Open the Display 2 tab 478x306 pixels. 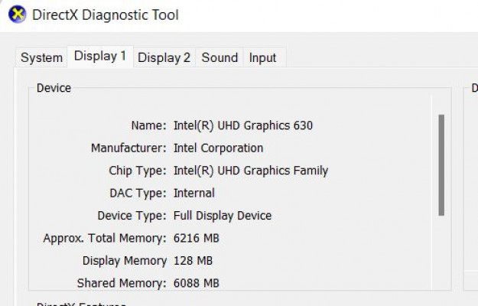click(x=164, y=57)
